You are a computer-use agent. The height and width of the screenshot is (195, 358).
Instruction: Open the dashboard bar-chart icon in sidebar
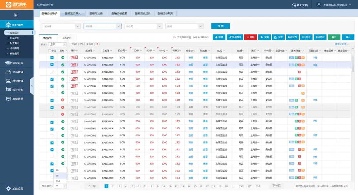pos(16,15)
